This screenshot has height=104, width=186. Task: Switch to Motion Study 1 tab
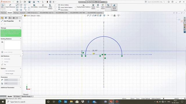(27, 96)
